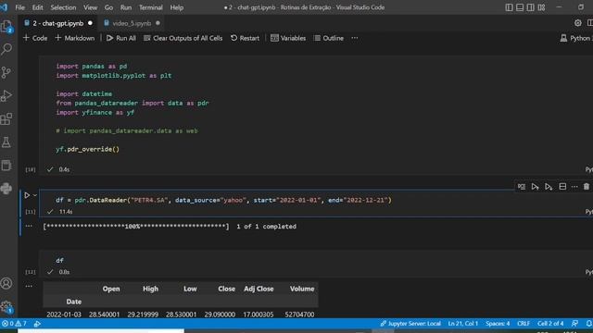Expand run options chevron beside cell play button
Image resolution: width=593 pixels, height=333 pixels.
click(35, 195)
